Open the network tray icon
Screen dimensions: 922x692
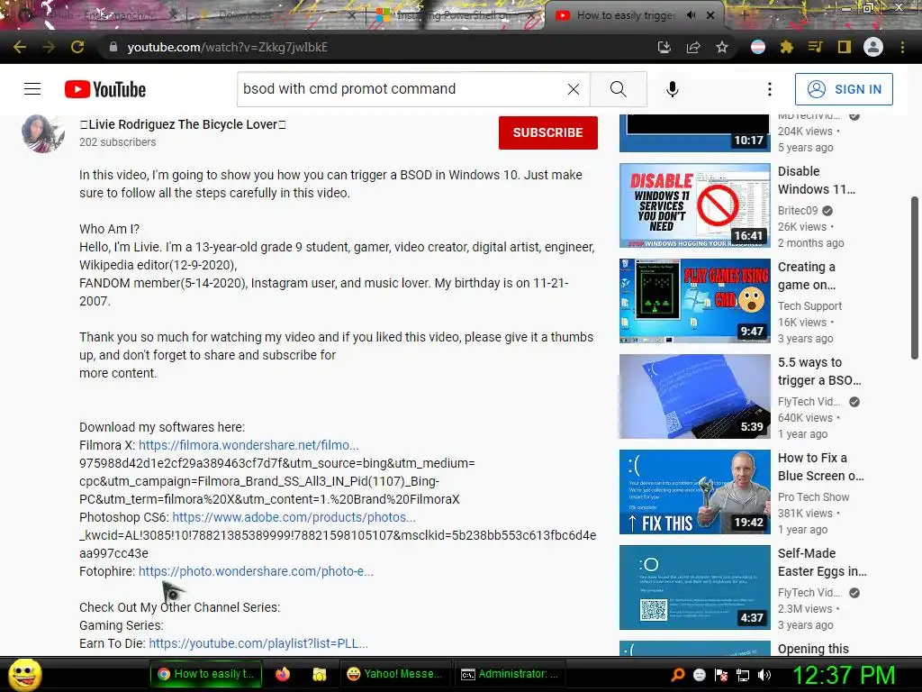(743, 675)
